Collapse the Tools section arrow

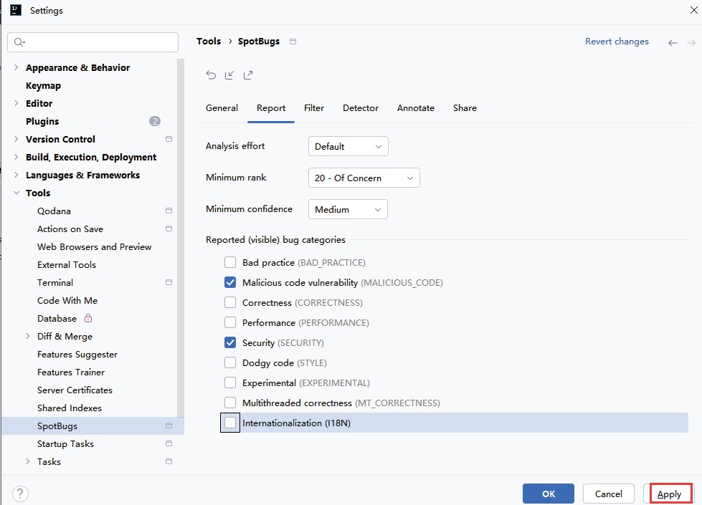(x=16, y=193)
